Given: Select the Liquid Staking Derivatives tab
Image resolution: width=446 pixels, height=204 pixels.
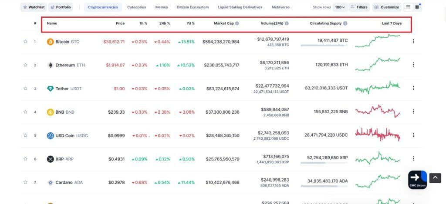Looking at the screenshot, I should point(240,7).
